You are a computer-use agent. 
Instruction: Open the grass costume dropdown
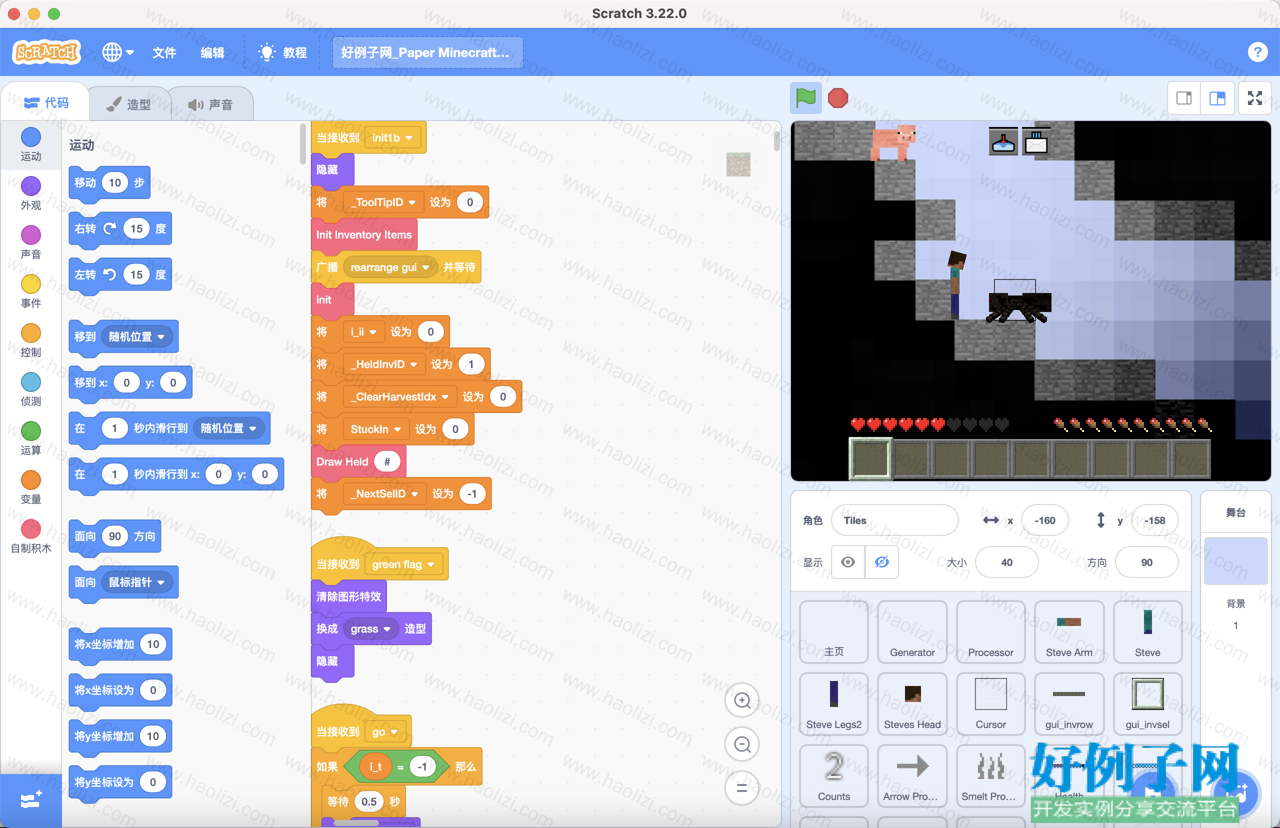[x=370, y=628]
